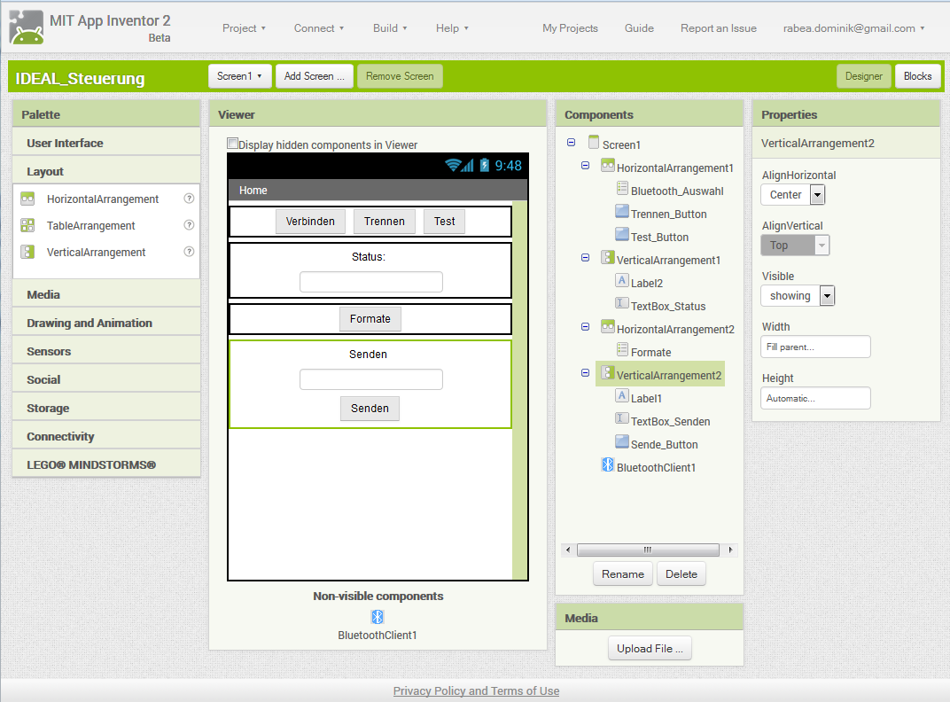Open AlignVertical Top dropdown
Viewport: 950px width, 702px height.
point(795,246)
